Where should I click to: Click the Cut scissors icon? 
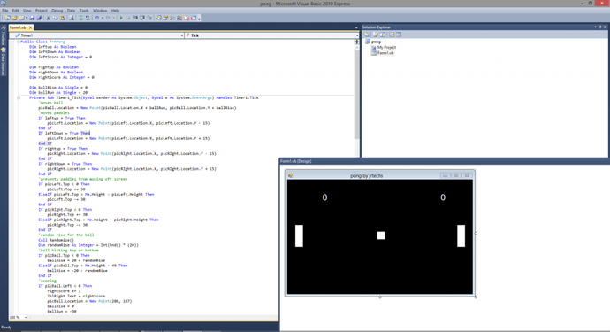pyautogui.click(x=48, y=18)
